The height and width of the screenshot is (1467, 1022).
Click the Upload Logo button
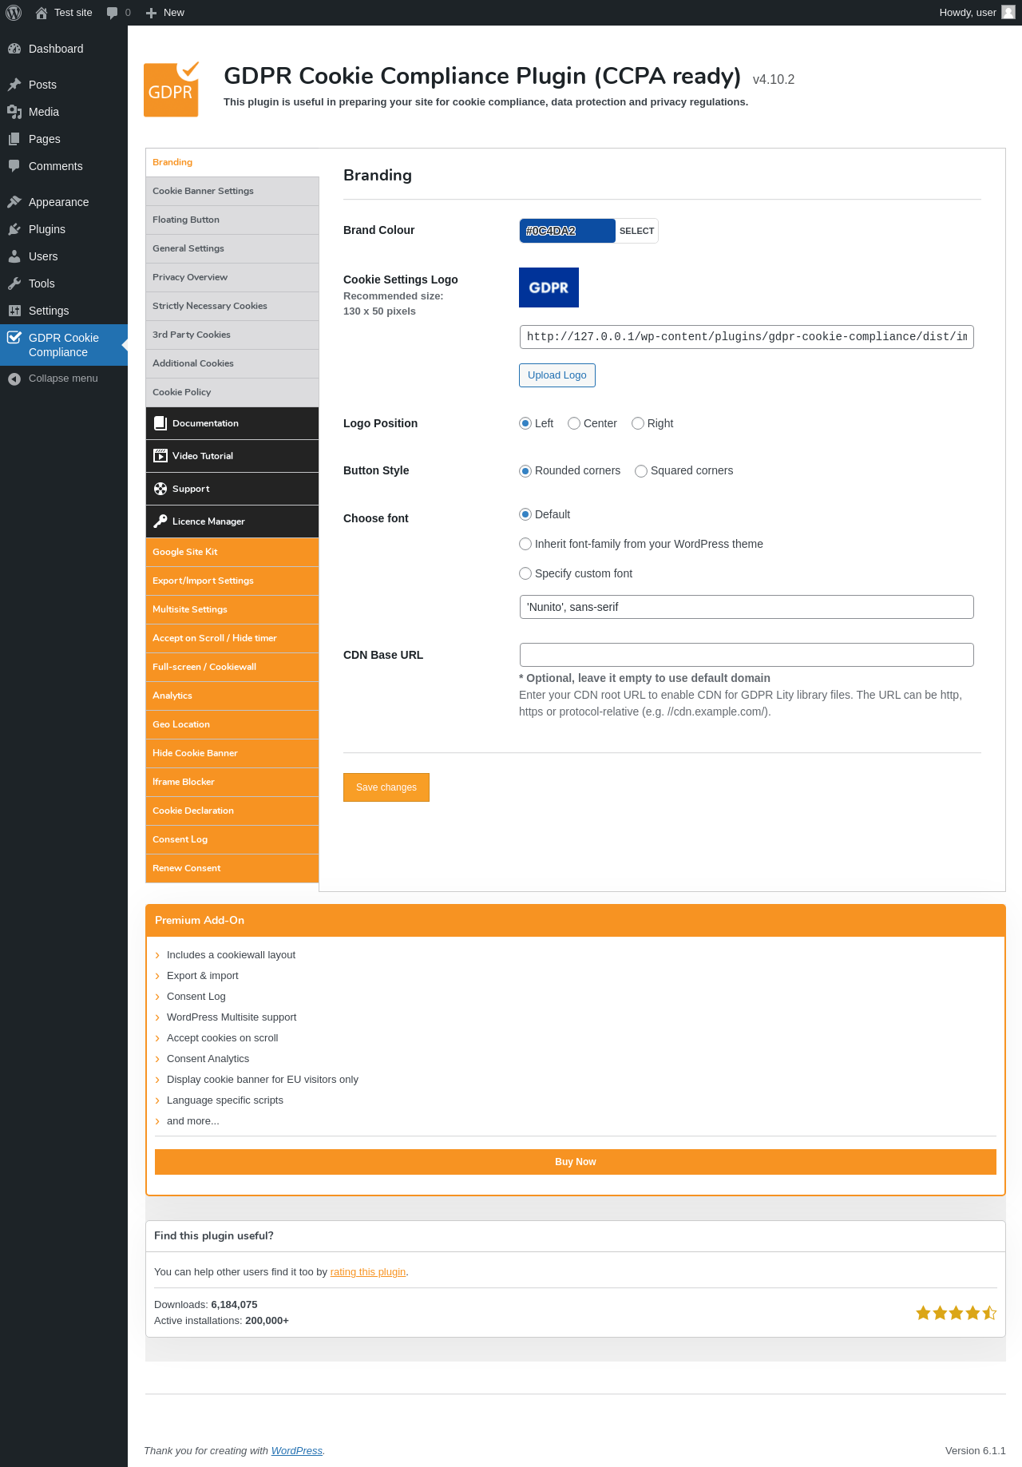[x=557, y=375]
